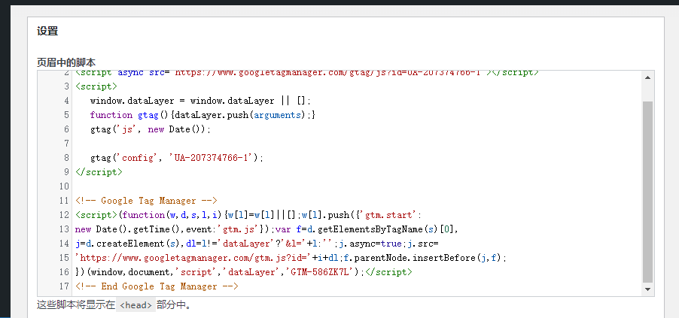
Task: Click line number 3 in the gutter
Action: 67,86
